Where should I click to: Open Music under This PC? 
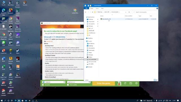click(90, 53)
